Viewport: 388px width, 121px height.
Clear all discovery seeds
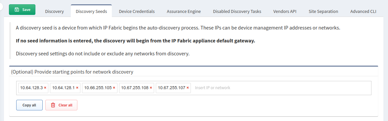62,105
